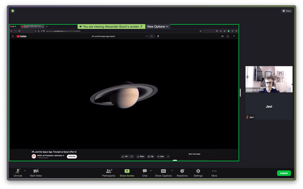
Task: Click the panel divider handle beside shared screen
Action: click(x=240, y=93)
